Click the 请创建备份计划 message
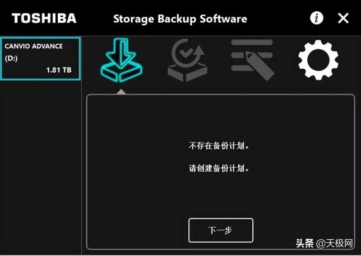This screenshot has height=256, width=361. pos(219,168)
